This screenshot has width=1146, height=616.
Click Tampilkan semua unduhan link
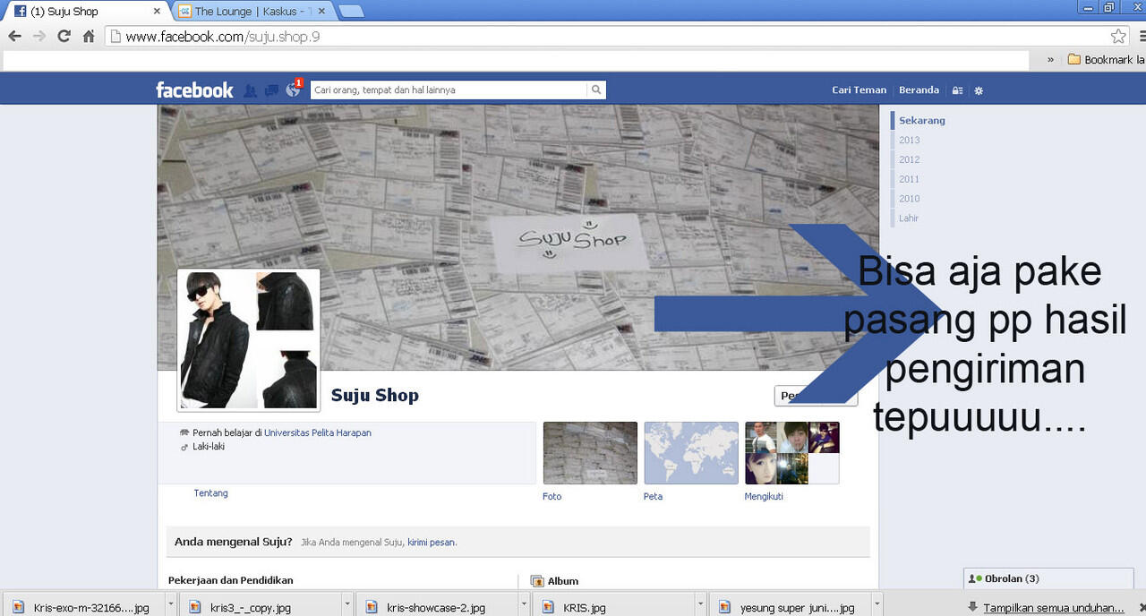click(x=1053, y=607)
